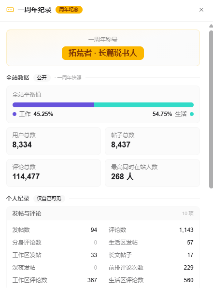Click the teal life segment of balance bar

pos(144,105)
